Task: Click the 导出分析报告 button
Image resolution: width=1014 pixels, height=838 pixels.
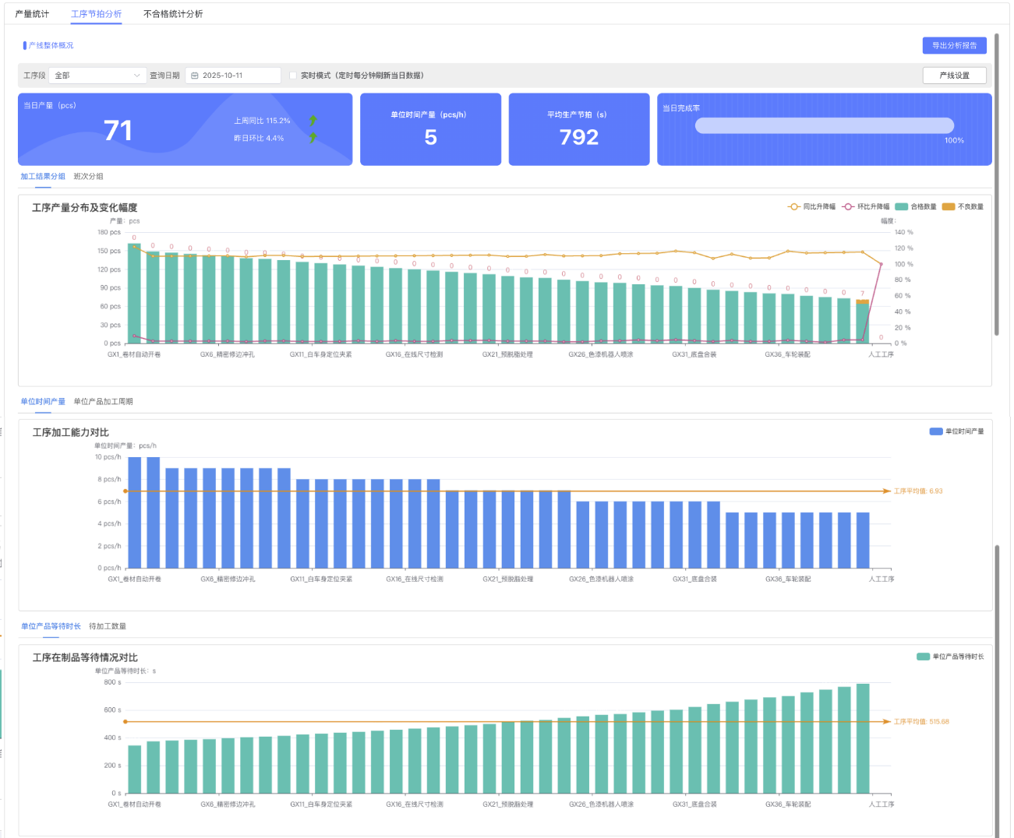Action: (x=954, y=45)
